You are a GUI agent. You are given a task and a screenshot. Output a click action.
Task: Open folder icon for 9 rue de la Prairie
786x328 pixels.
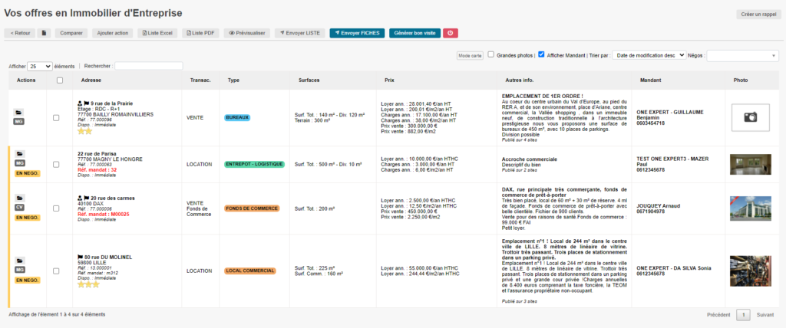coord(20,112)
